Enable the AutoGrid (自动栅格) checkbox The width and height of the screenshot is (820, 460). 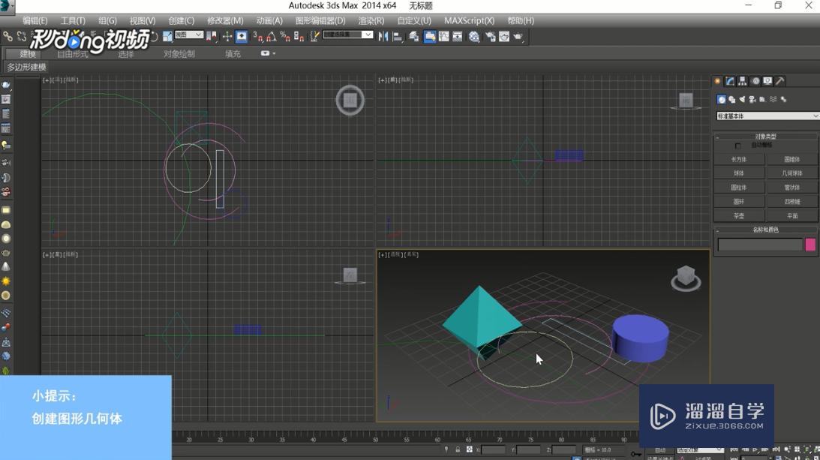[x=738, y=146]
